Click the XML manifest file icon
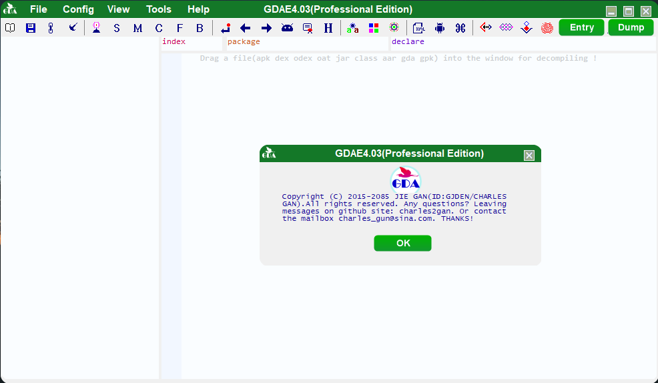 (x=419, y=28)
